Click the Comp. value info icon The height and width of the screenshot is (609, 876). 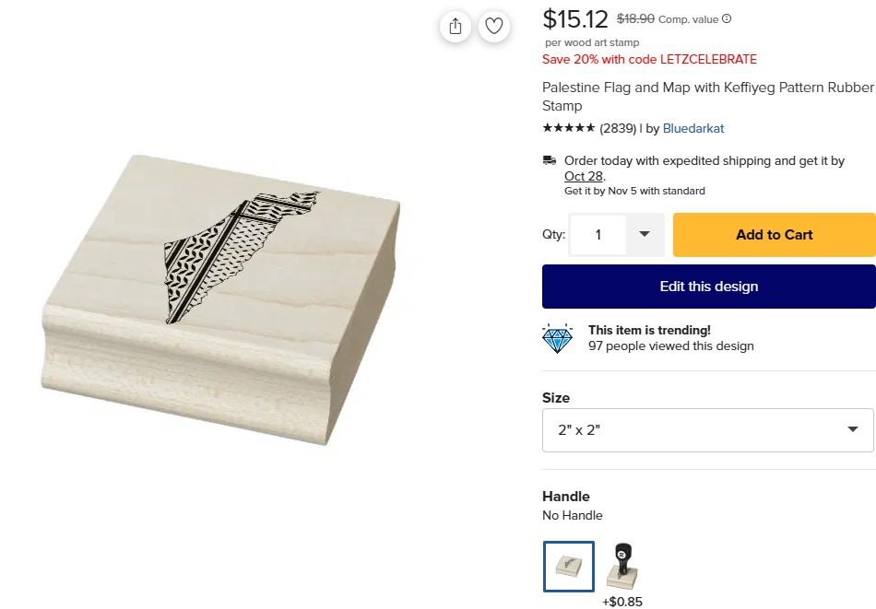pyautogui.click(x=727, y=19)
